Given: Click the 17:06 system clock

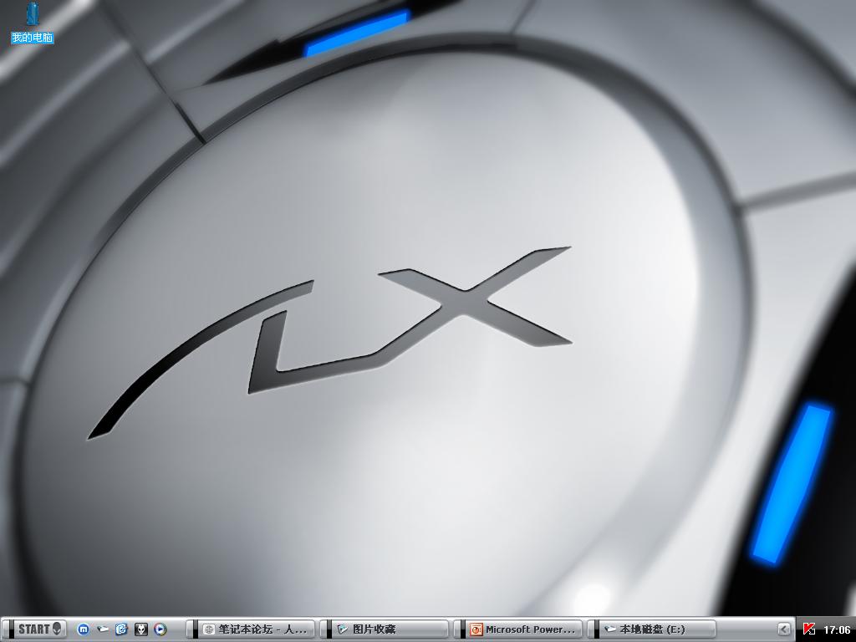Looking at the screenshot, I should click(836, 629).
